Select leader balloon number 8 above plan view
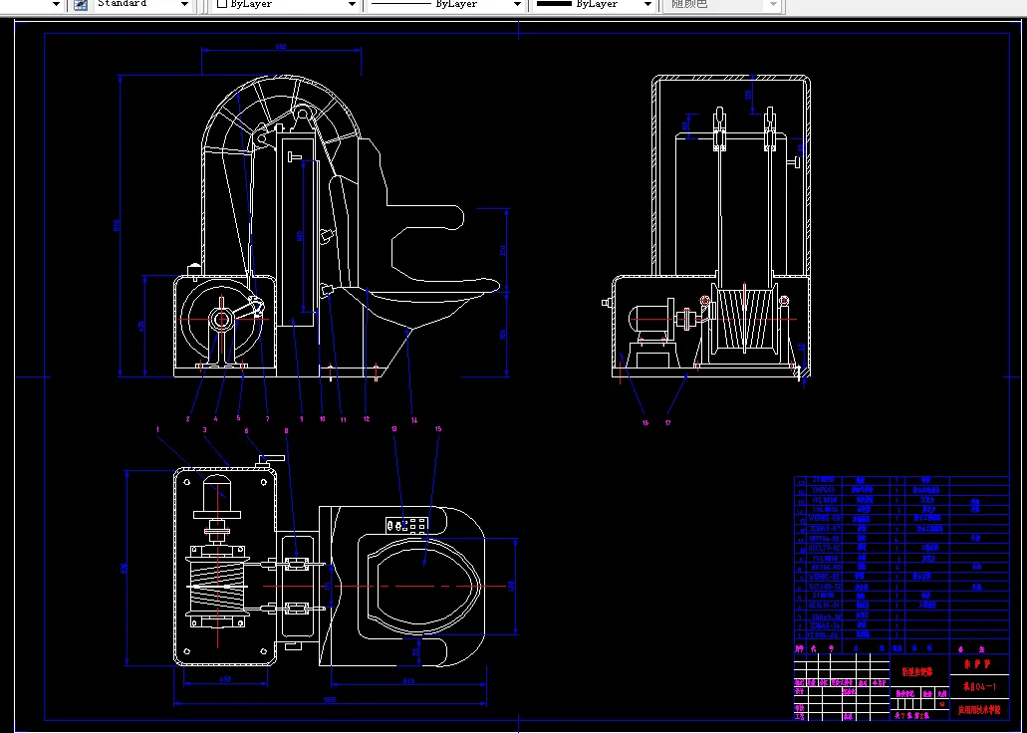 coord(286,430)
